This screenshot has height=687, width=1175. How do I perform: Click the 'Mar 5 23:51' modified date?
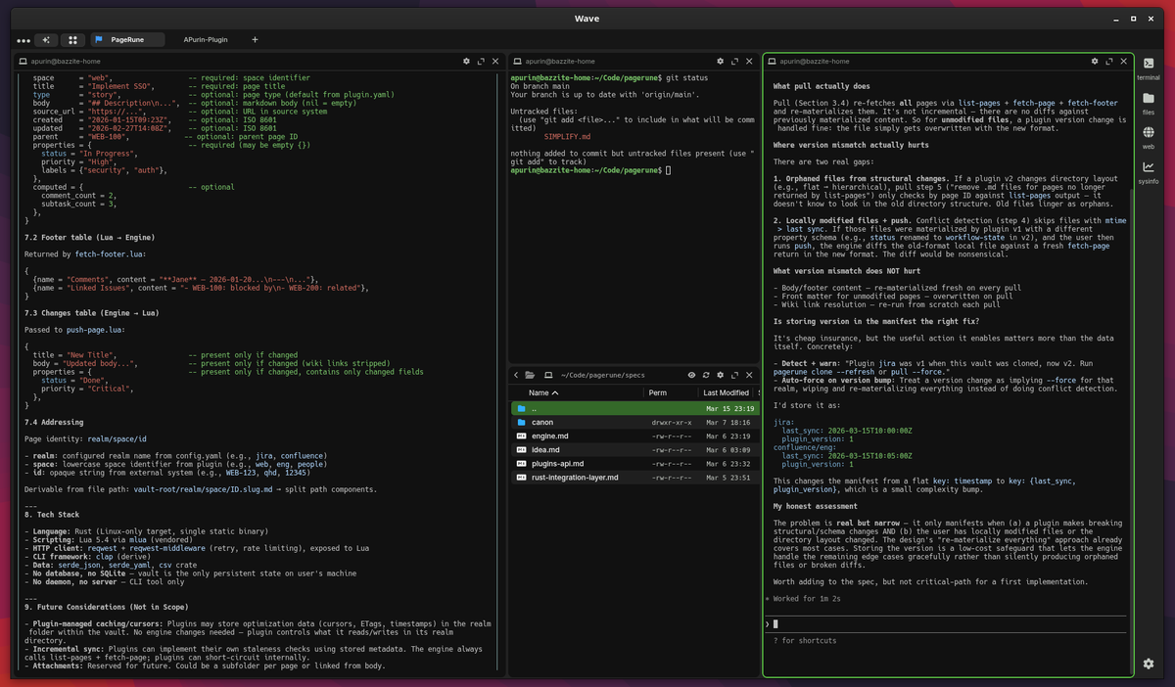click(x=728, y=477)
